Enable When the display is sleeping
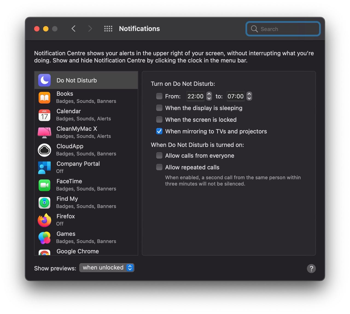 point(159,108)
